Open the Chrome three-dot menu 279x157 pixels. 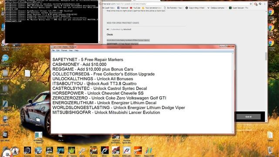pos(265,4)
